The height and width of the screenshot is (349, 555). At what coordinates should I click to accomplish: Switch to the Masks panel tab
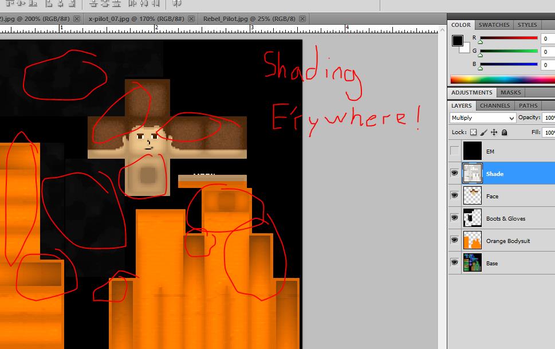[x=510, y=92]
